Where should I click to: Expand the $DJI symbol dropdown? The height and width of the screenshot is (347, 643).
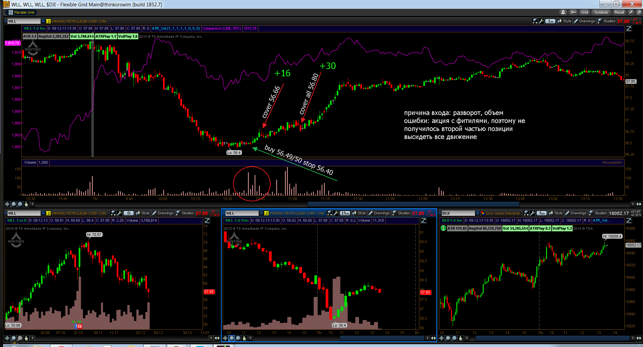pos(478,213)
